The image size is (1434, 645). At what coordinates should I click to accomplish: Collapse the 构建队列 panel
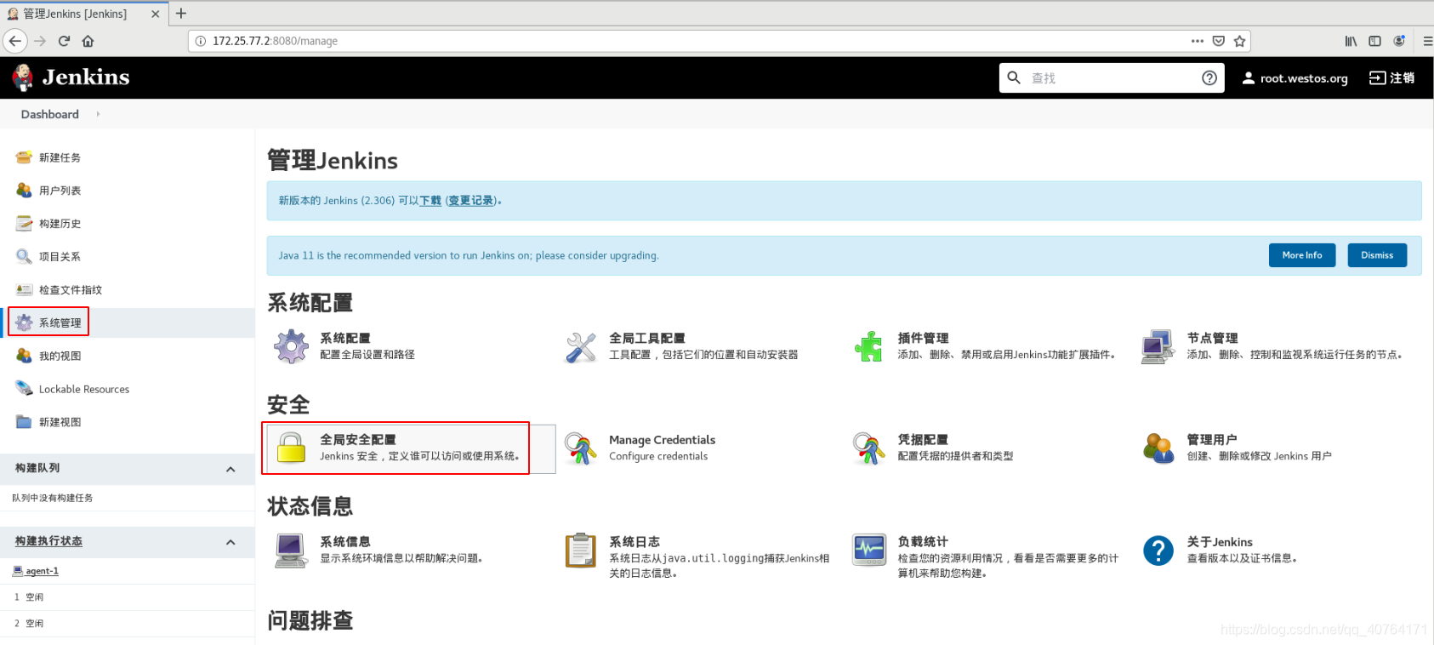click(230, 469)
